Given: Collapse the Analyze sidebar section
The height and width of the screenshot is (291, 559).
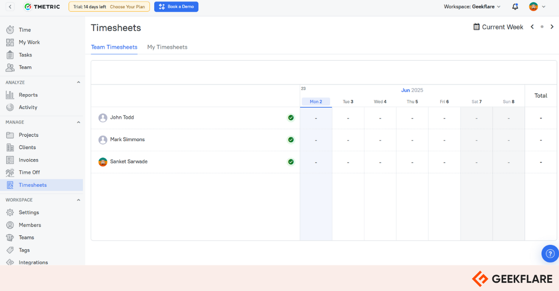Looking at the screenshot, I should (78, 82).
